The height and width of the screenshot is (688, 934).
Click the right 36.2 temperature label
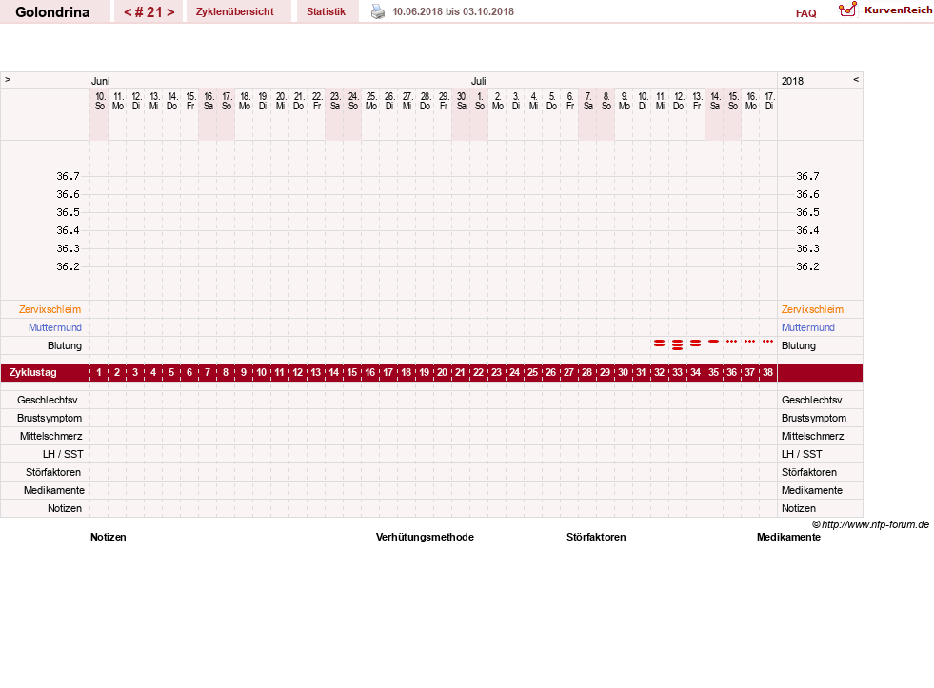tap(807, 266)
